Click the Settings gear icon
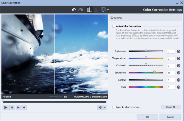Screen dimensions: 184x121 point(112,18)
